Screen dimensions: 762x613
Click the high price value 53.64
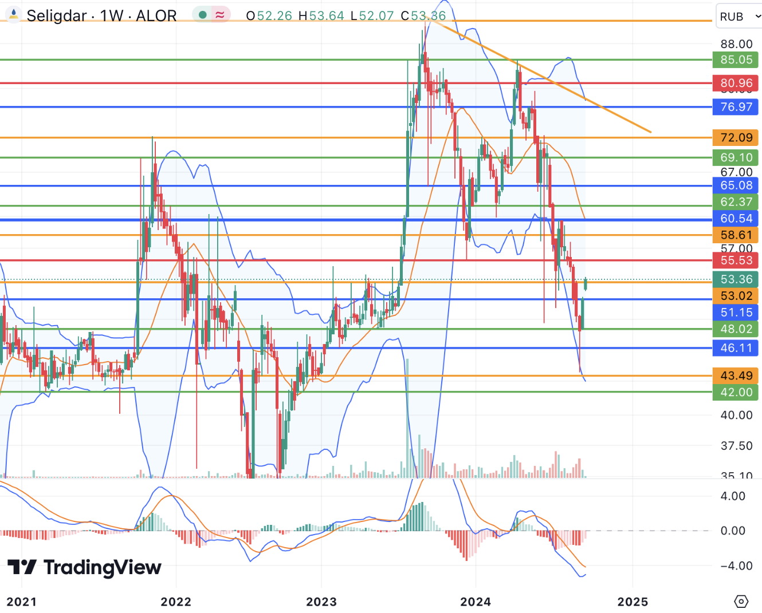(327, 16)
